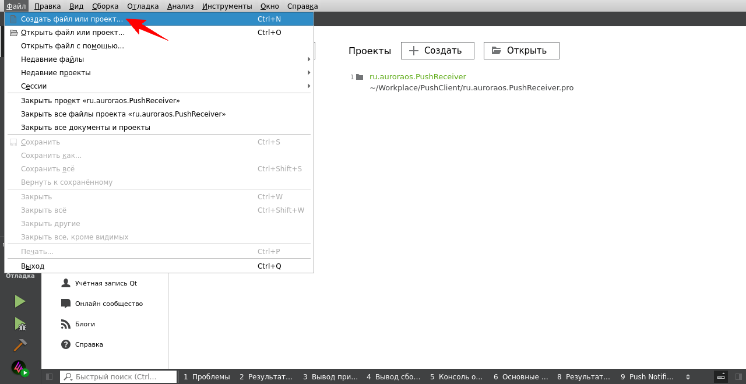The height and width of the screenshot is (384, 746).
Task: Click the Help question mark icon
Action: tap(66, 344)
